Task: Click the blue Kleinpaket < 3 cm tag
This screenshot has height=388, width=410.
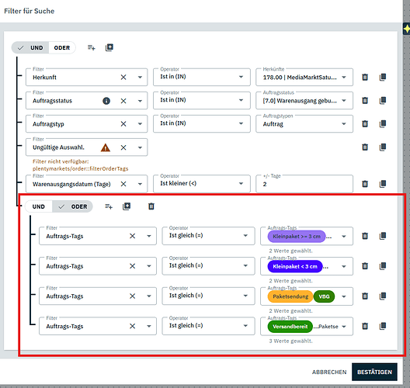Action: [295, 266]
